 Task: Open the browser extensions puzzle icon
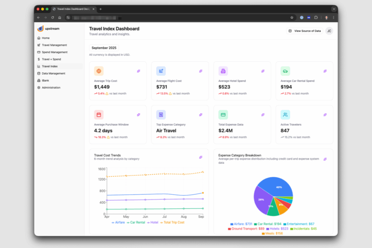[x=316, y=17]
